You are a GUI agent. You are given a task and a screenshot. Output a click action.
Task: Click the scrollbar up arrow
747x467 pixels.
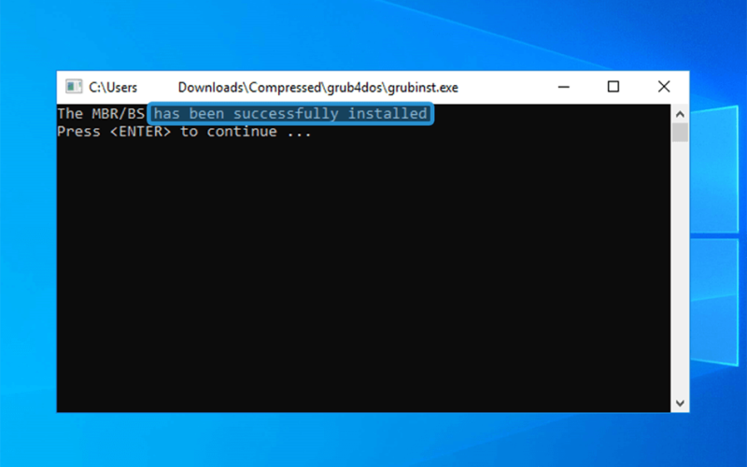[680, 114]
